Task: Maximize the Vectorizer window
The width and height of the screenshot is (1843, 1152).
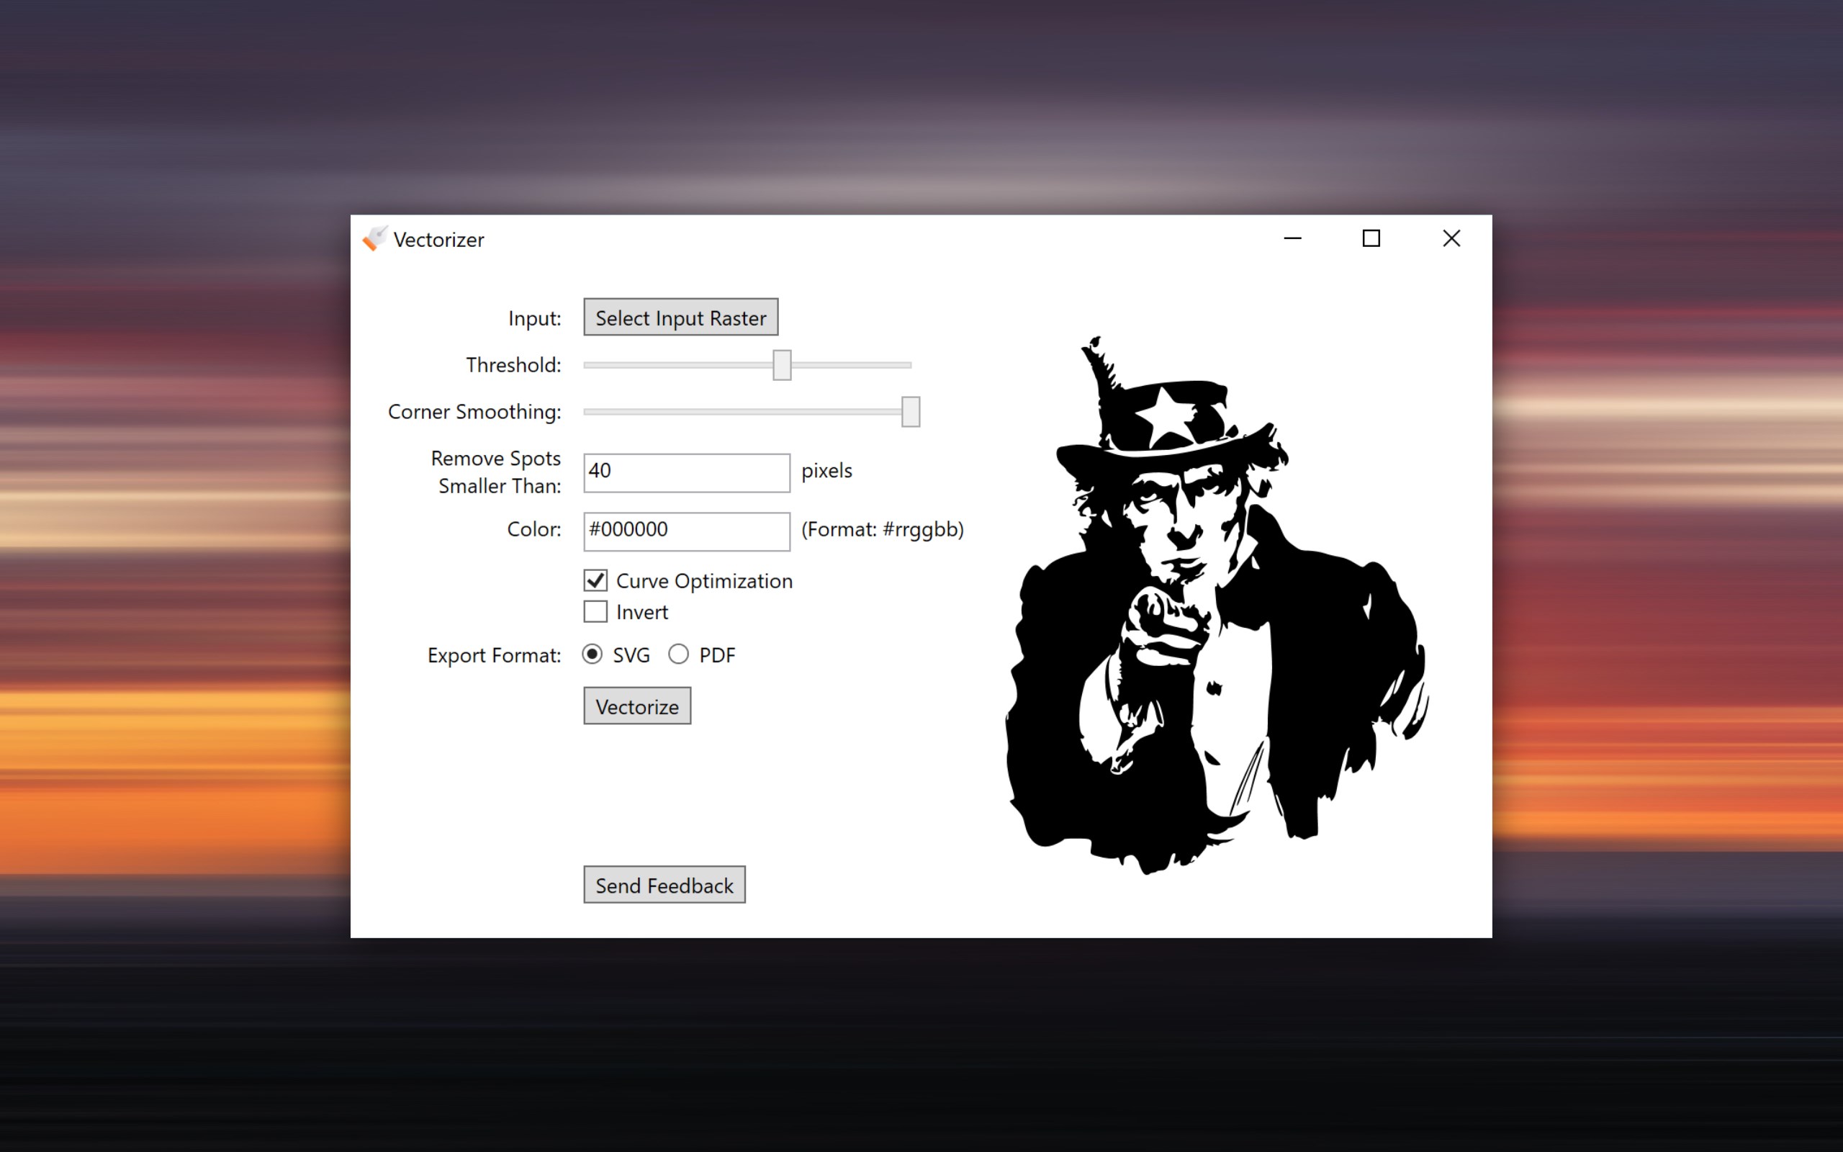Action: tap(1371, 238)
